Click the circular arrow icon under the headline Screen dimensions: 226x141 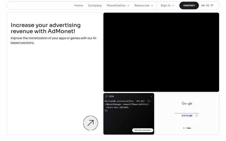coord(90,123)
